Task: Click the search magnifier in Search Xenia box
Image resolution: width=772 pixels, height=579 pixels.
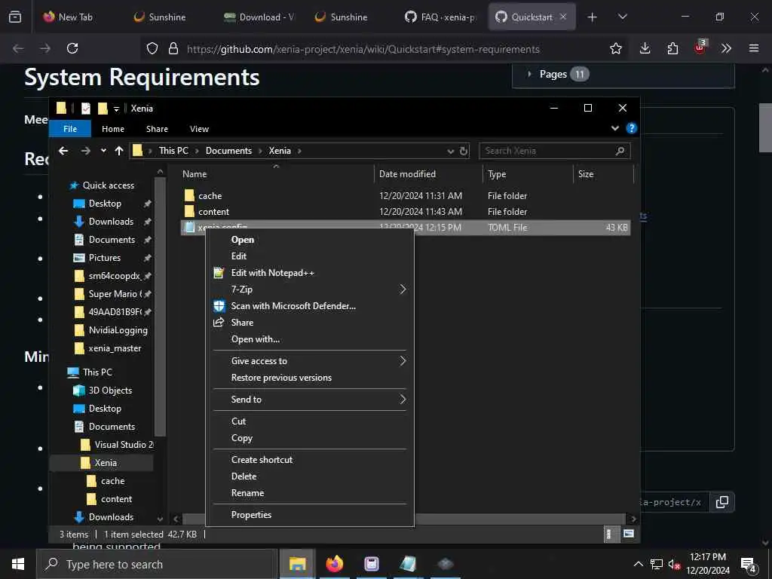Action: click(x=620, y=151)
